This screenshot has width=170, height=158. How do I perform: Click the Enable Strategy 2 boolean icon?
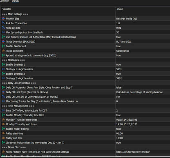pyautogui.click(x=3, y=74)
